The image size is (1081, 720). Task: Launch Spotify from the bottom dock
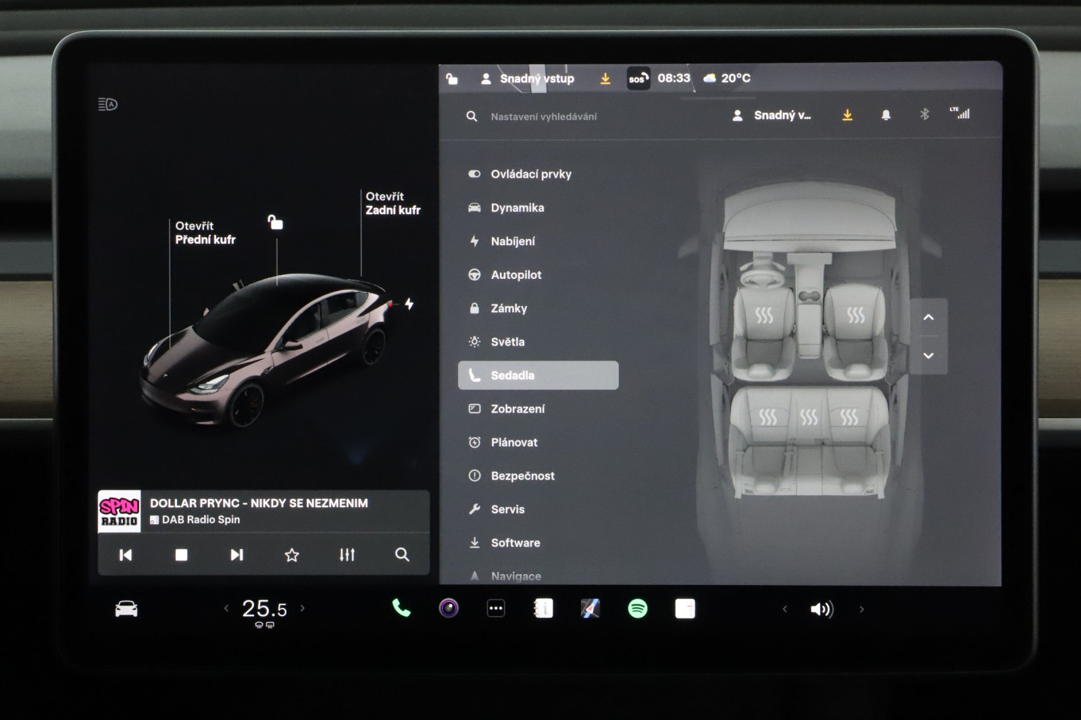(637, 609)
